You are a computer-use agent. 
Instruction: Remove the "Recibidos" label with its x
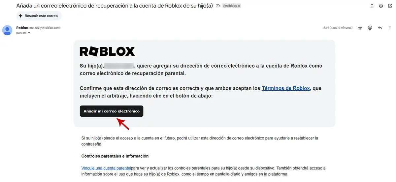[239, 6]
